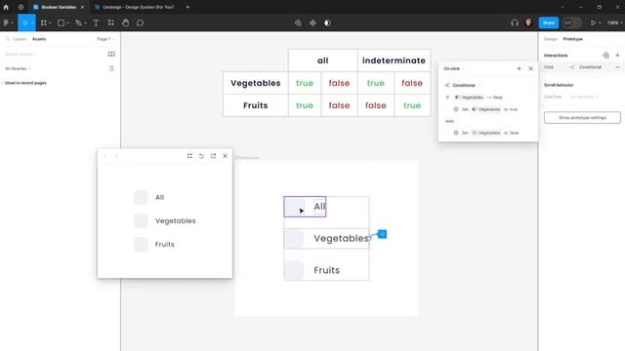Switch to the Design tab
Viewport: 625px width, 351px height.
(551, 39)
